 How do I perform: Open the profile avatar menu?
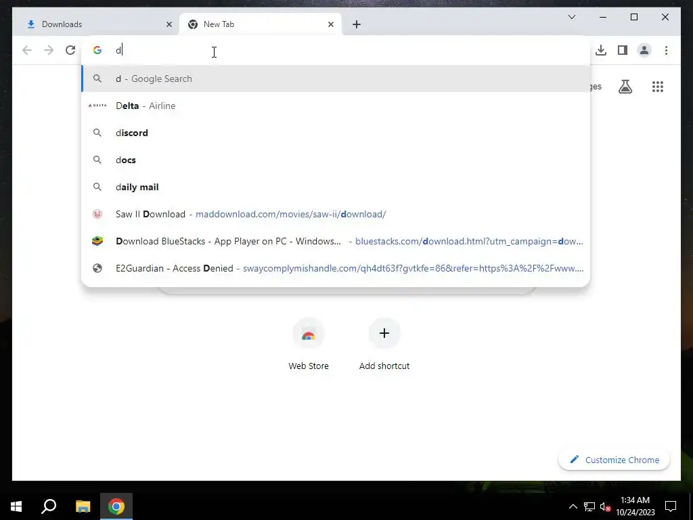[644, 50]
